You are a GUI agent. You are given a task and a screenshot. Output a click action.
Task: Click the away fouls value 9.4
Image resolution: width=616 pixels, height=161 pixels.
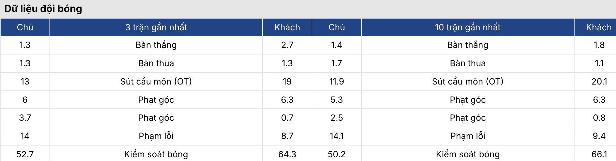point(599,136)
